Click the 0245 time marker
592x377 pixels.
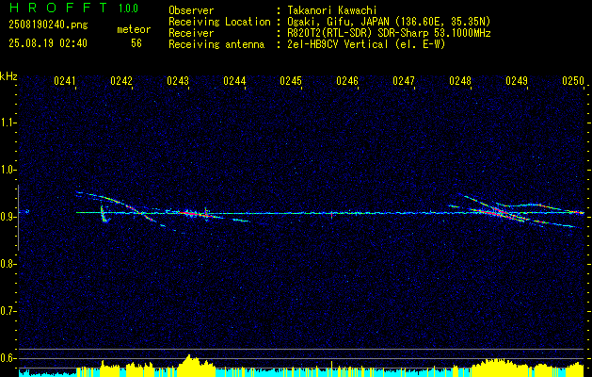click(291, 81)
